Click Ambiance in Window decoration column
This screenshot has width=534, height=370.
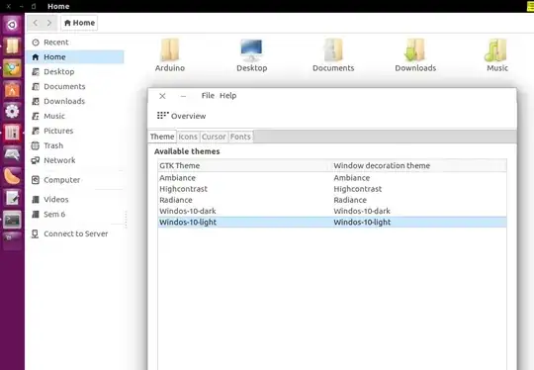click(352, 178)
